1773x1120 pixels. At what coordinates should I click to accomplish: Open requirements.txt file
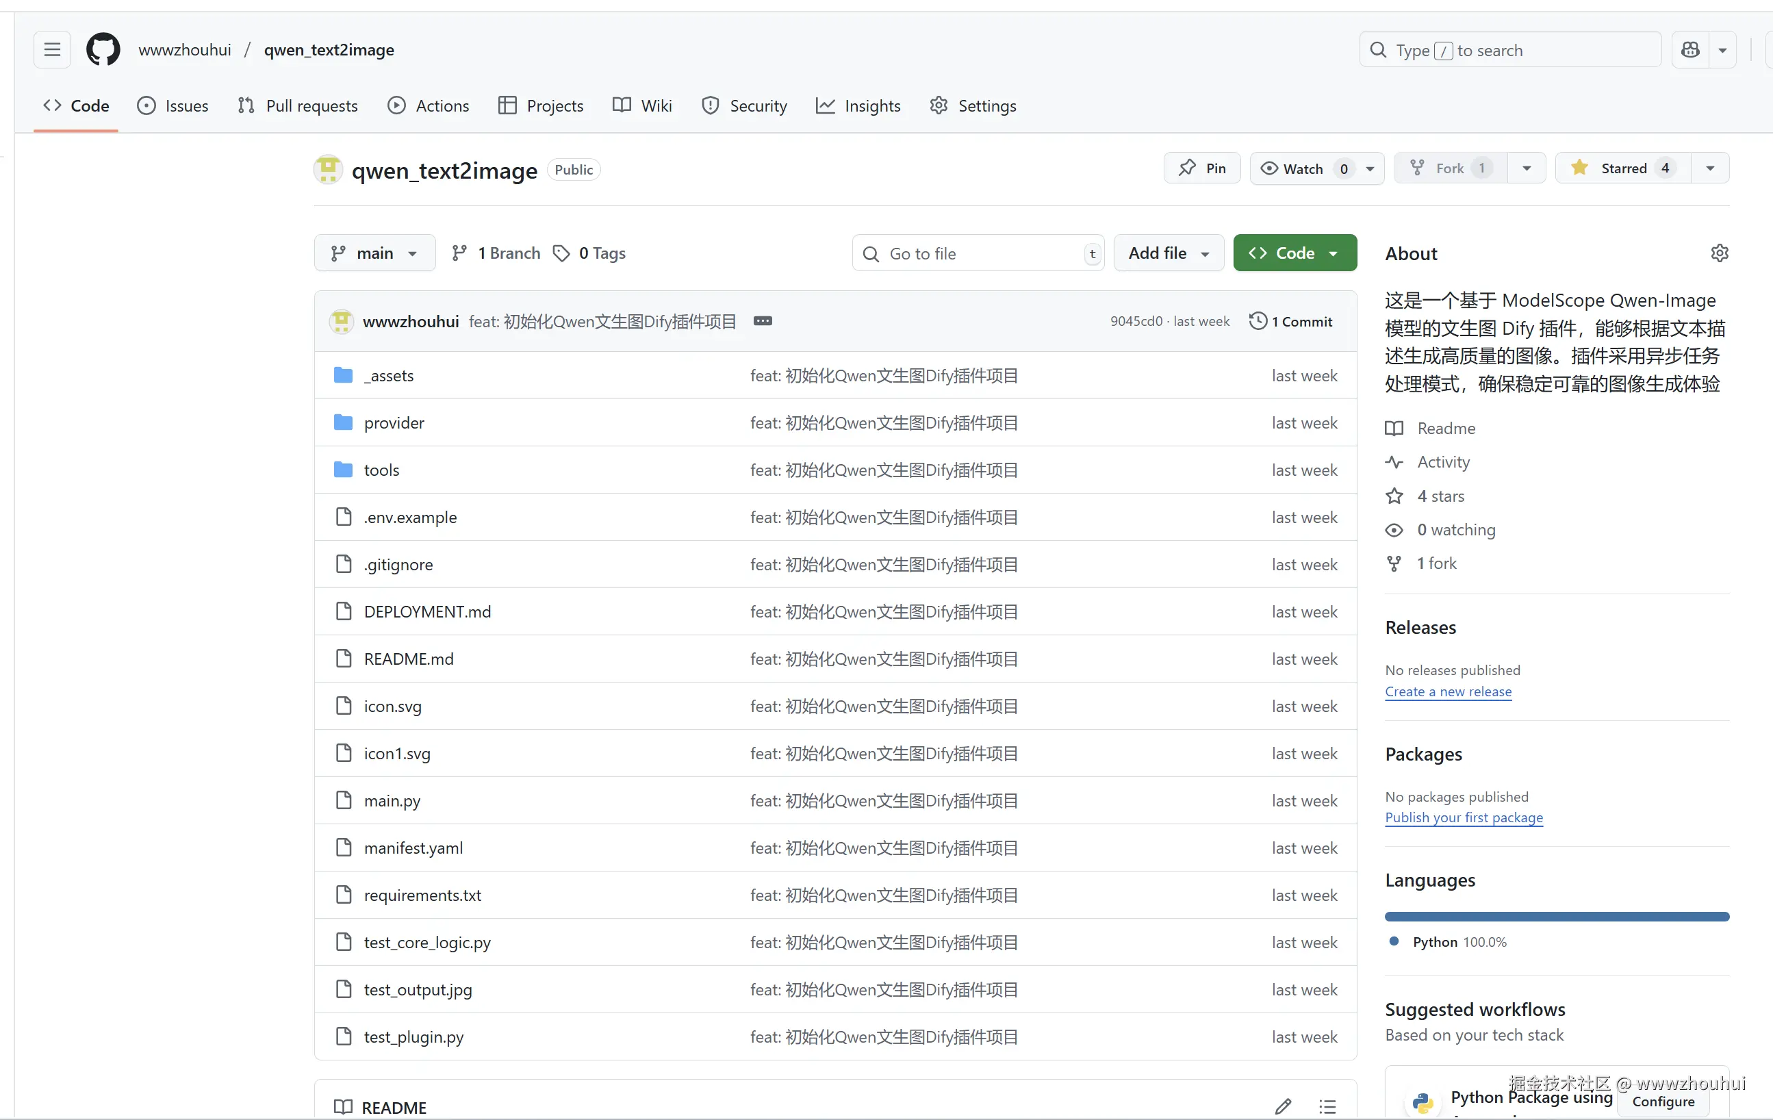pos(422,895)
